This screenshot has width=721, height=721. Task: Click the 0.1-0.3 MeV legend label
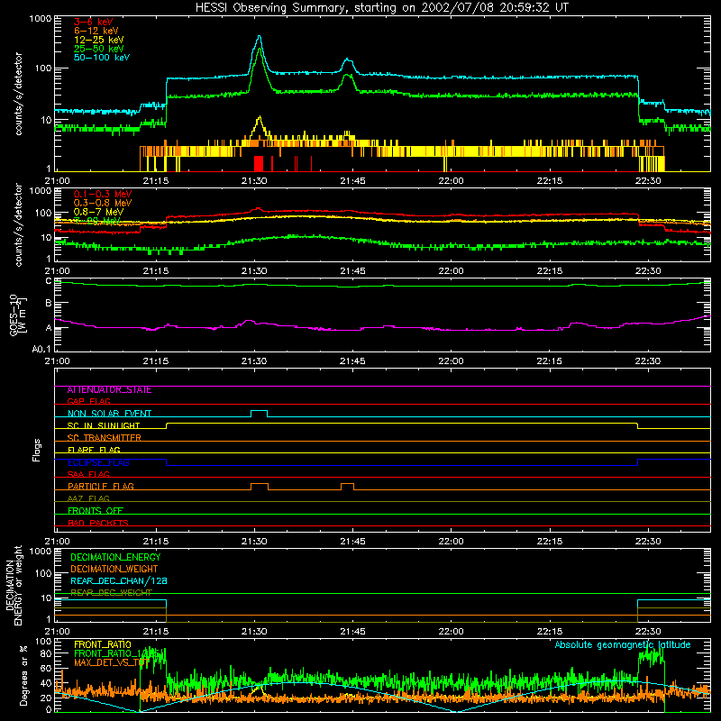coord(103,194)
